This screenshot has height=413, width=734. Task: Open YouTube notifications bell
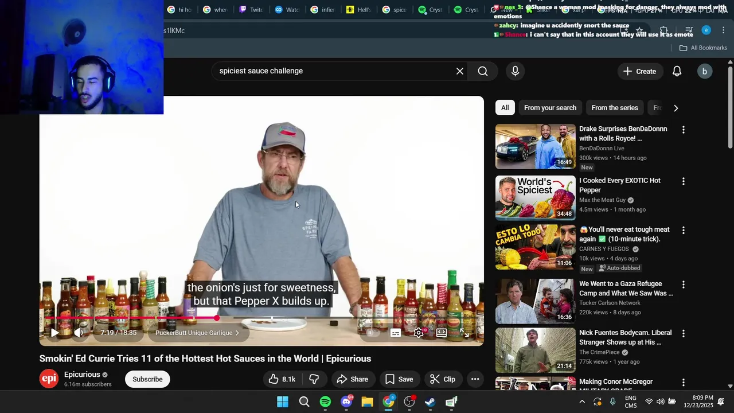[677, 71]
